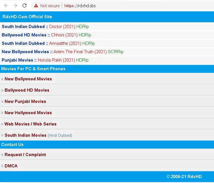Open Bollywood HD Movies category
This screenshot has height=183, width=214.
[27, 90]
